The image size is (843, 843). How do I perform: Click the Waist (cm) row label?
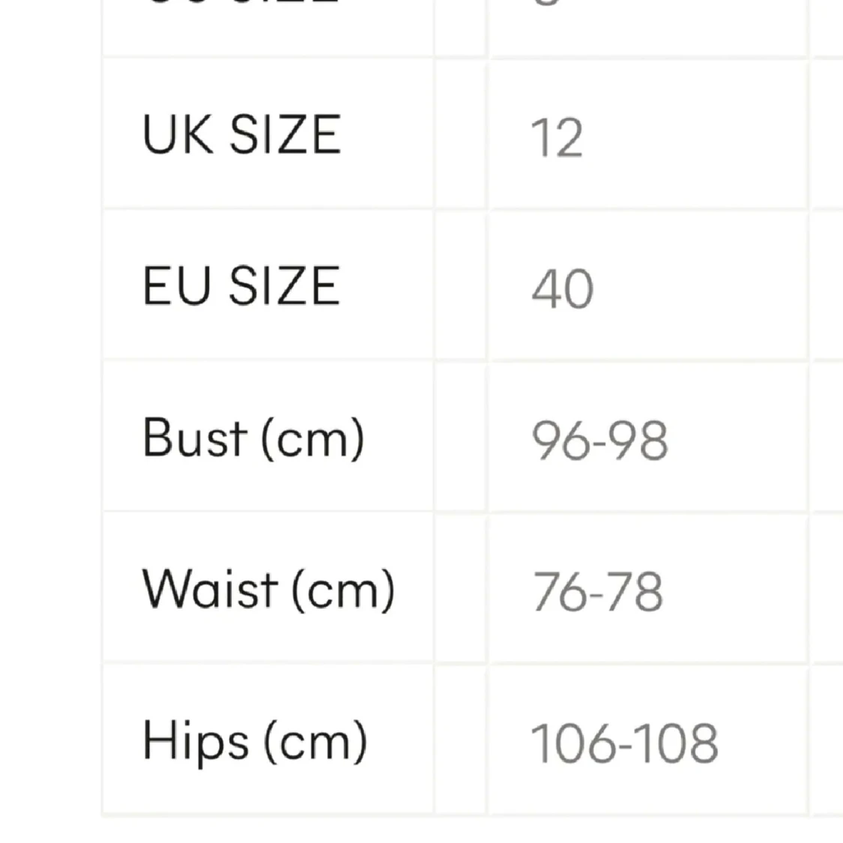(268, 589)
